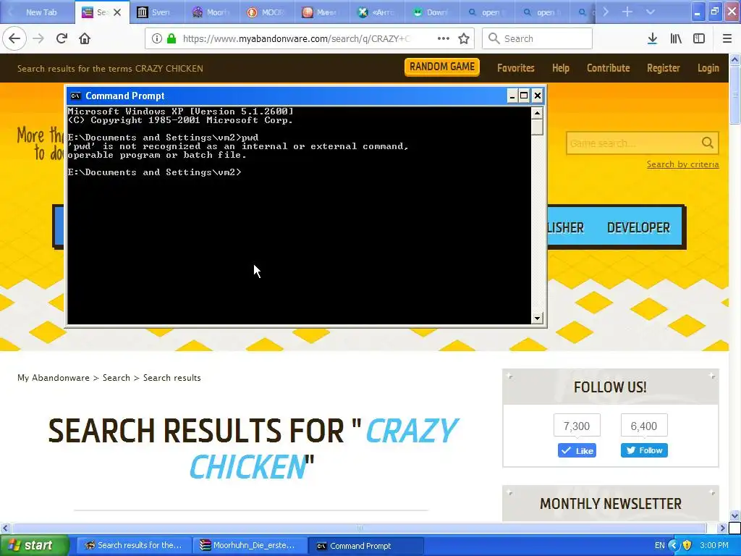The width and height of the screenshot is (741, 556).
Task: Click Command Prompt scrollbar up arrow
Action: click(x=537, y=112)
